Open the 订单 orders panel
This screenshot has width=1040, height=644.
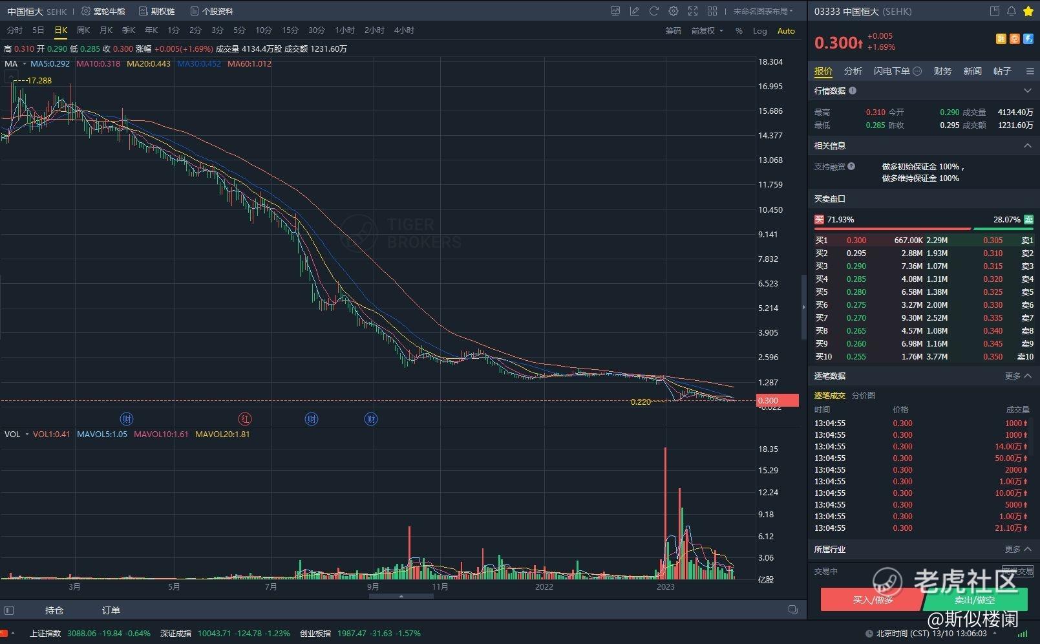click(x=111, y=610)
